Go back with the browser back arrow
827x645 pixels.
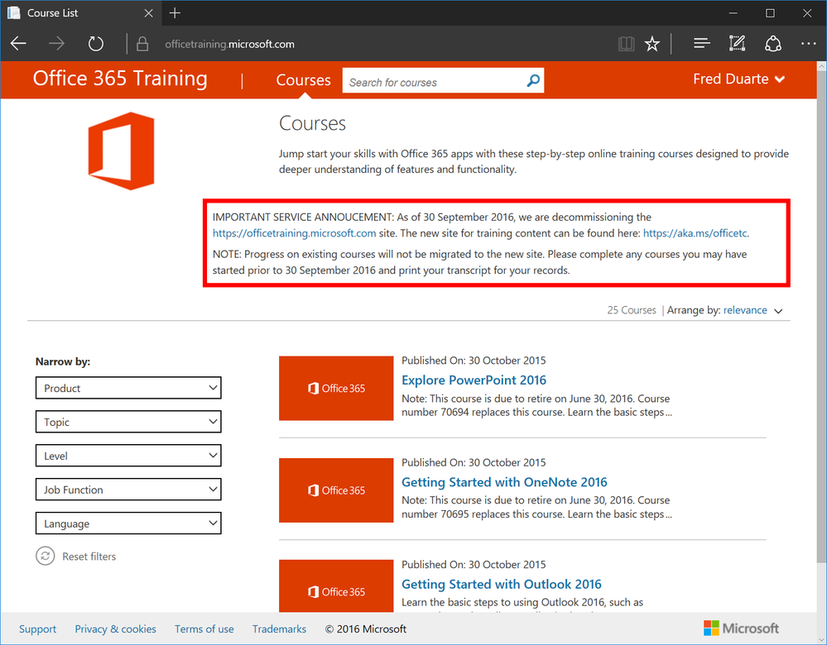[18, 44]
